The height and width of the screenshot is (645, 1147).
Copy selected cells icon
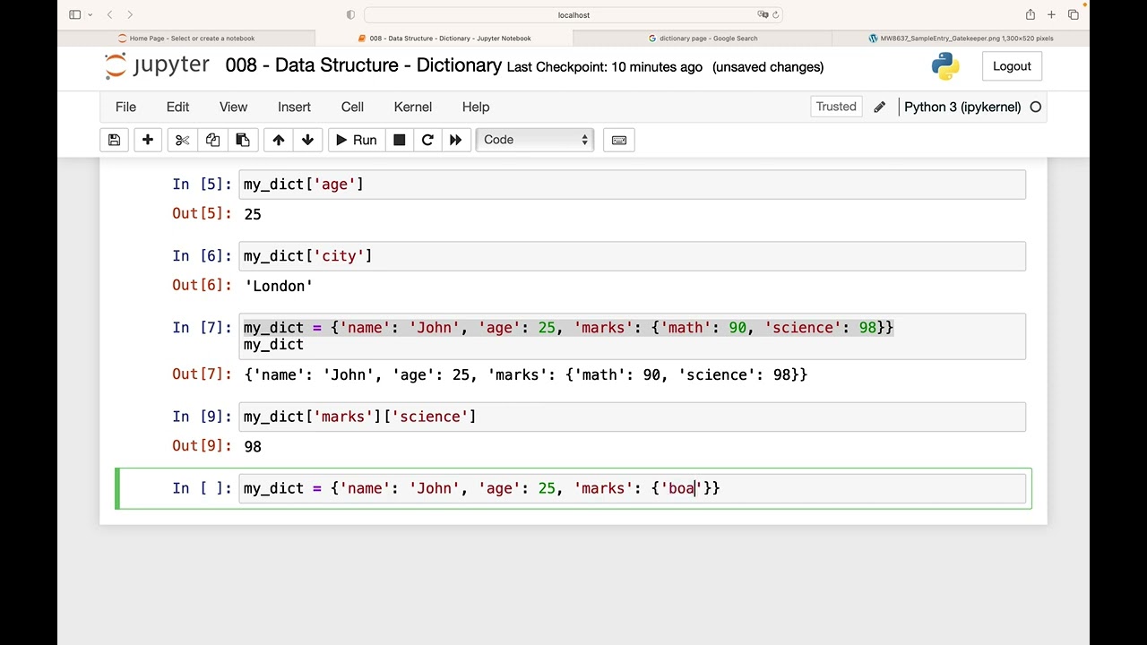pos(212,140)
